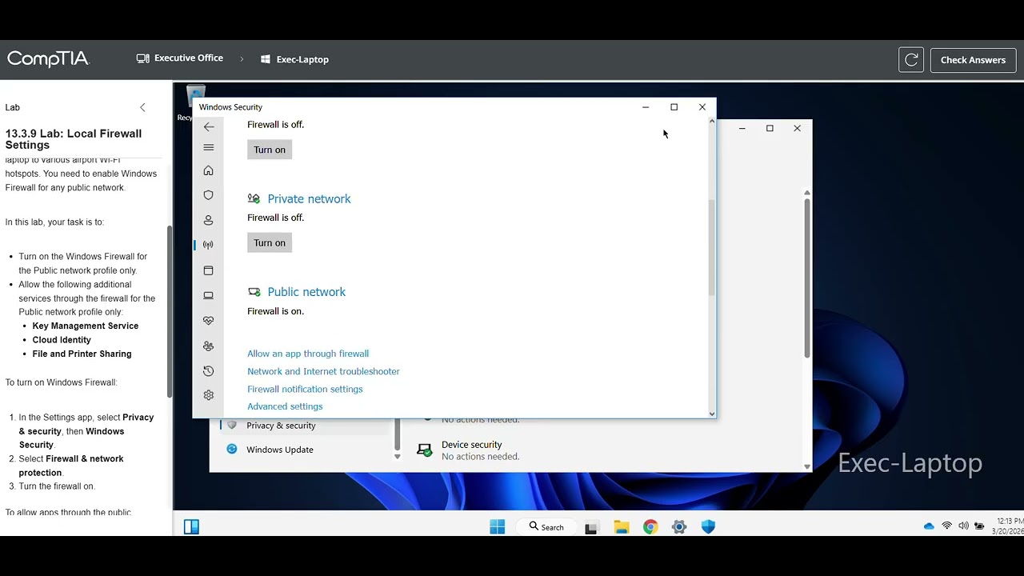Screen dimensions: 1024x576
Task: Click Allow an app through firewall
Action: (308, 354)
